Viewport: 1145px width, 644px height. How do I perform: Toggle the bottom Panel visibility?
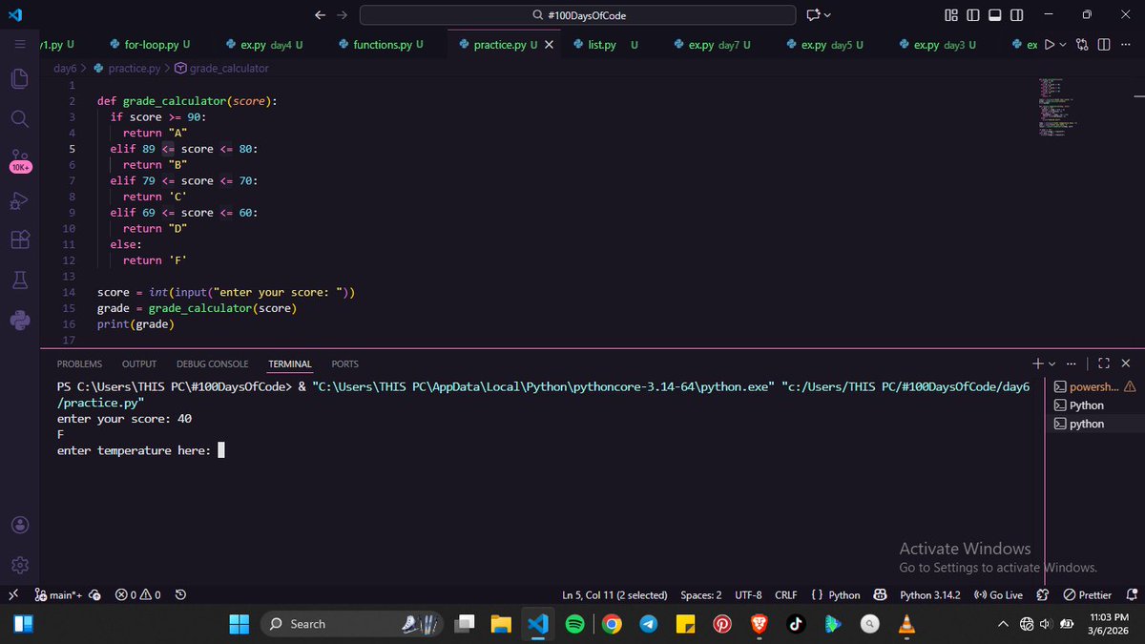[x=995, y=14]
